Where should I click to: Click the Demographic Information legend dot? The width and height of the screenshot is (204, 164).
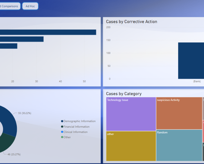coord(62,121)
